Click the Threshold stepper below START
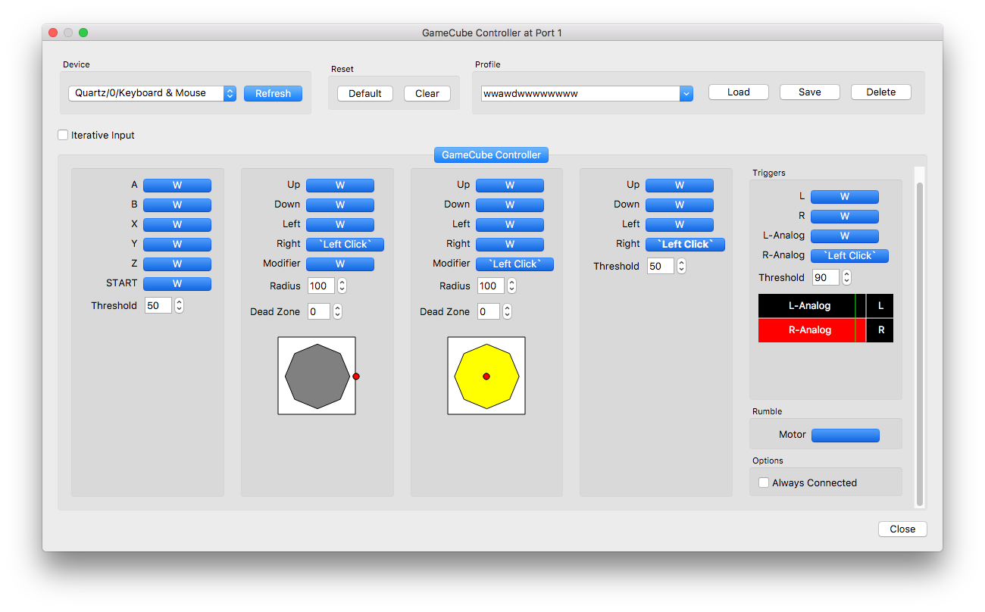The width and height of the screenshot is (985, 612). tap(179, 305)
